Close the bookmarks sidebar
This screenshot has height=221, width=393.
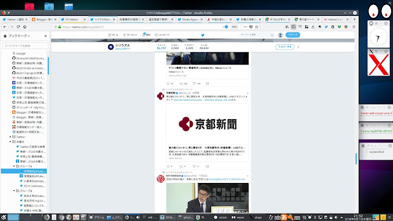tap(45, 36)
